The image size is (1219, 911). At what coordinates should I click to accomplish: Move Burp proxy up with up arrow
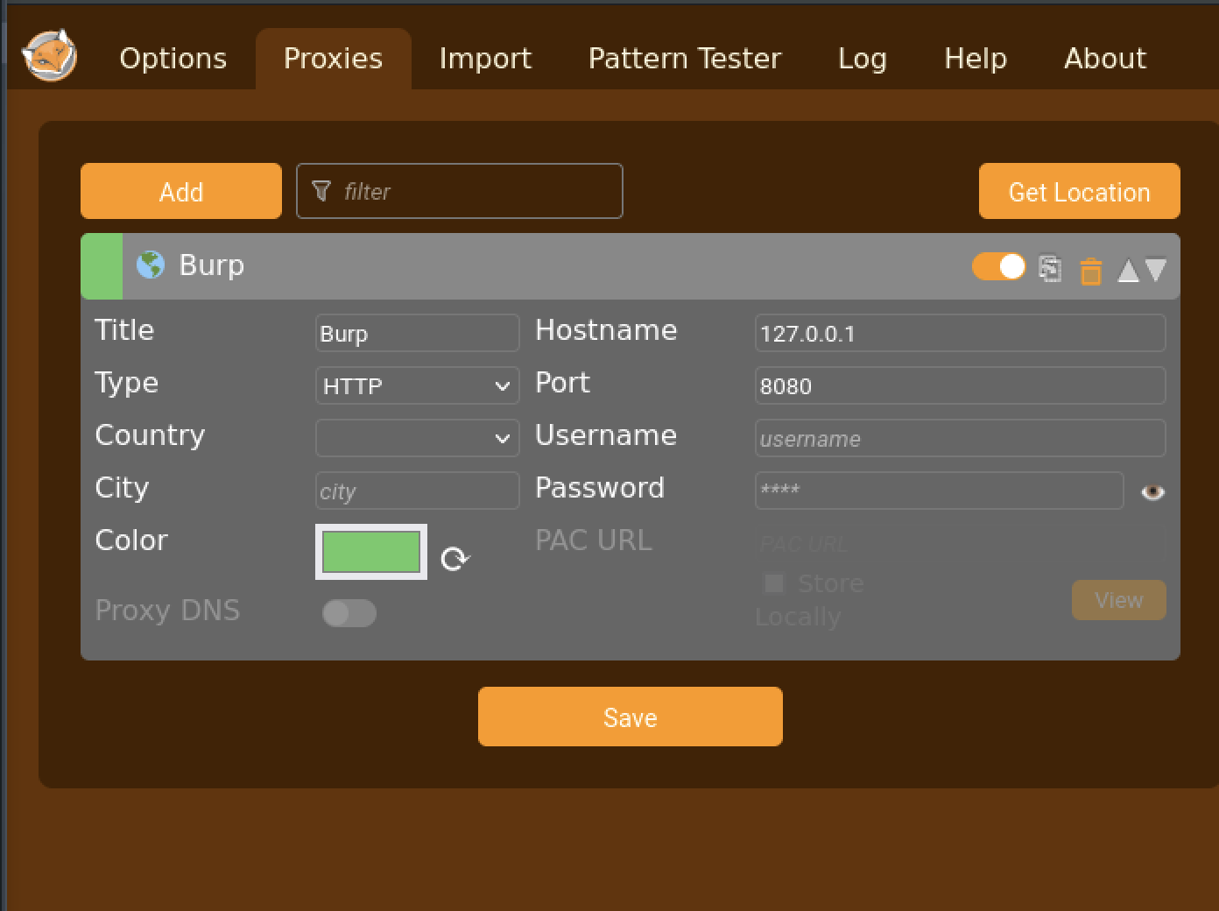pyautogui.click(x=1129, y=271)
